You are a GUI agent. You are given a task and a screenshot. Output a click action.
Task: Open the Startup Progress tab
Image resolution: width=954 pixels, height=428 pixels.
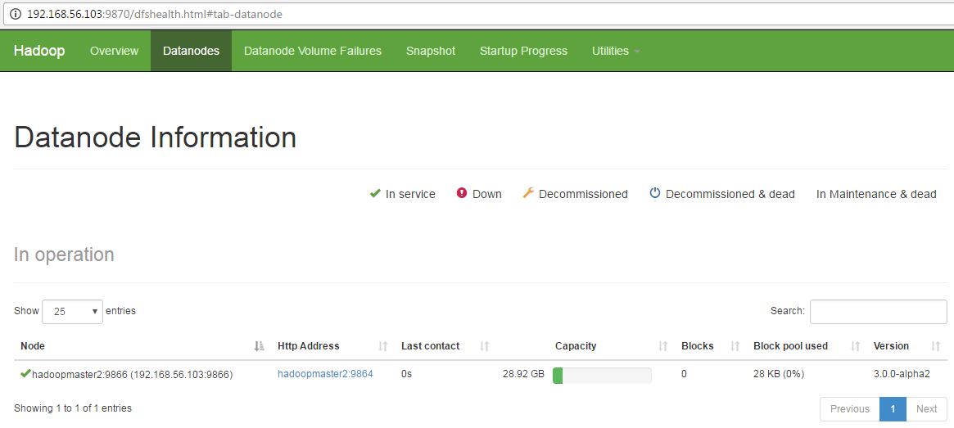point(523,51)
